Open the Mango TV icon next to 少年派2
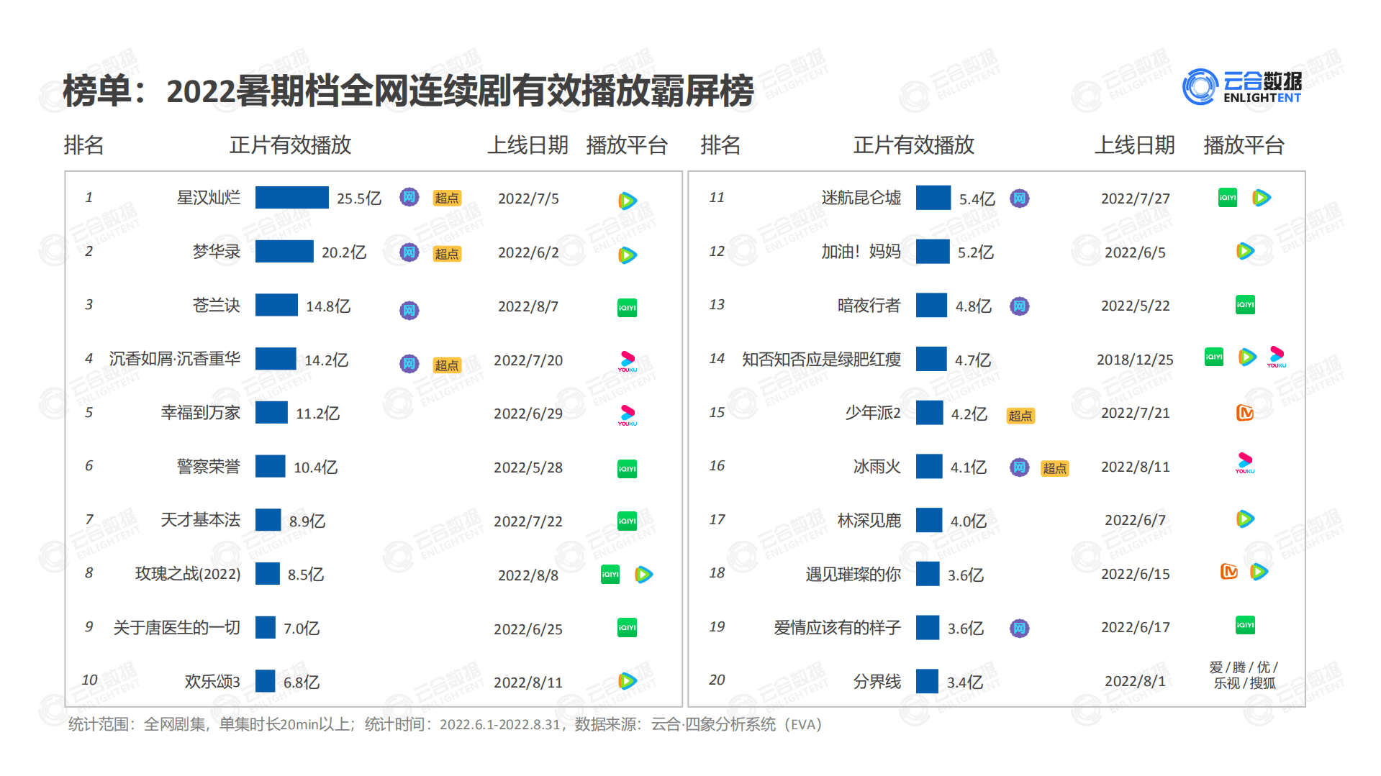This screenshot has height=776, width=1381. click(1245, 413)
